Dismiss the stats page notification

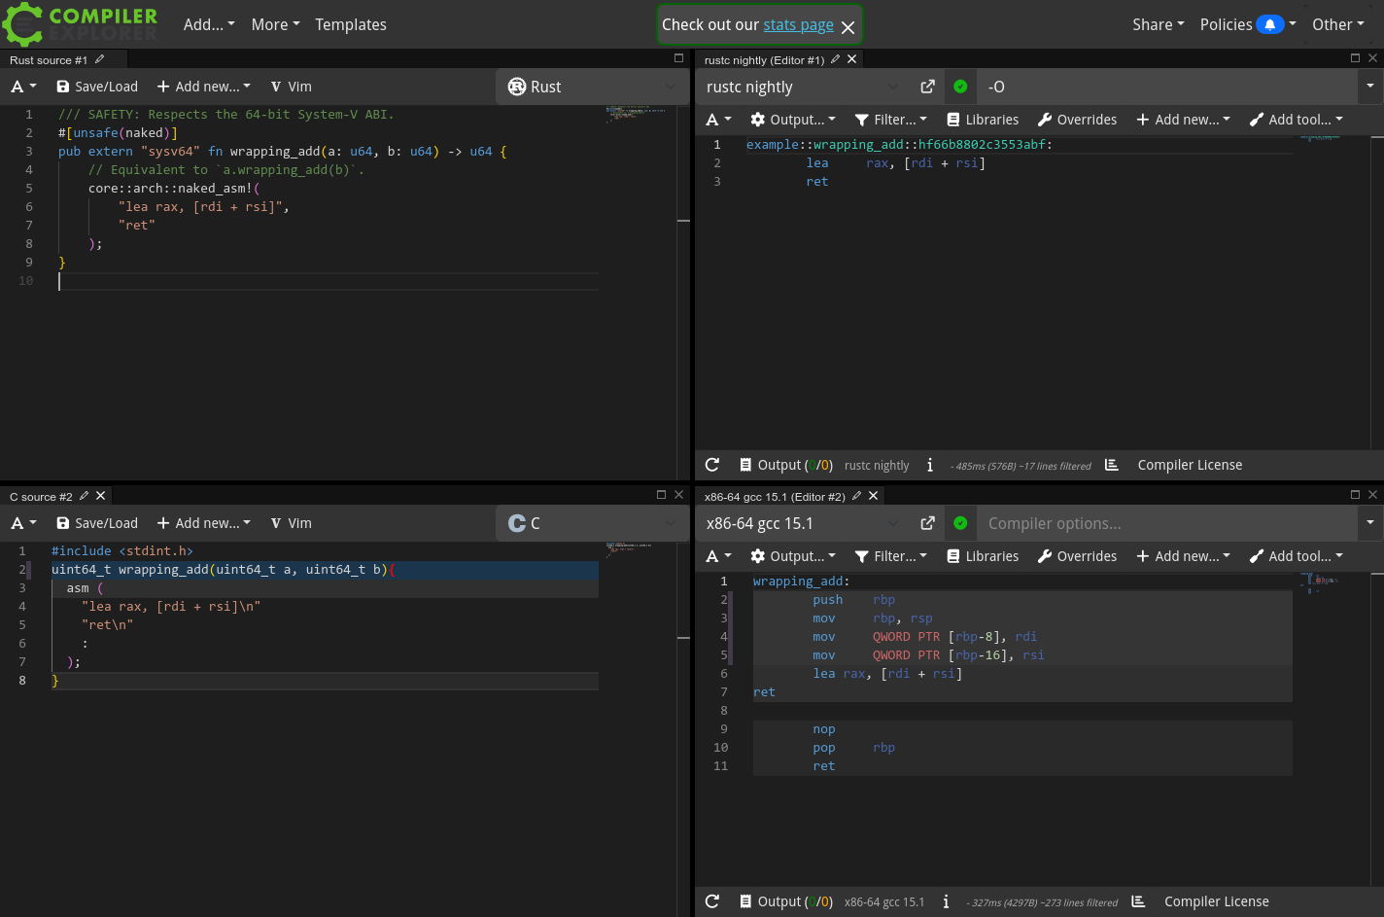pyautogui.click(x=848, y=27)
